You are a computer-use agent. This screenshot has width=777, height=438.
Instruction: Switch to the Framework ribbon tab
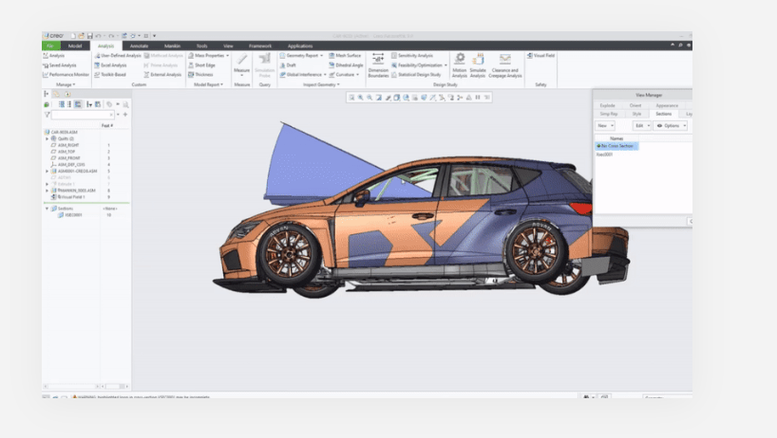pyautogui.click(x=260, y=46)
